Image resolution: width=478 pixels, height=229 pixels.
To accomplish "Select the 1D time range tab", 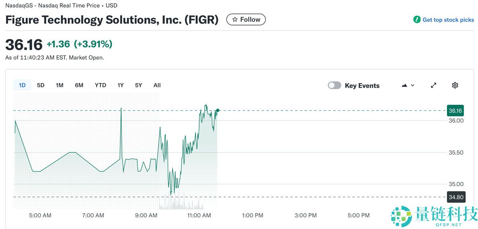I will (22, 85).
